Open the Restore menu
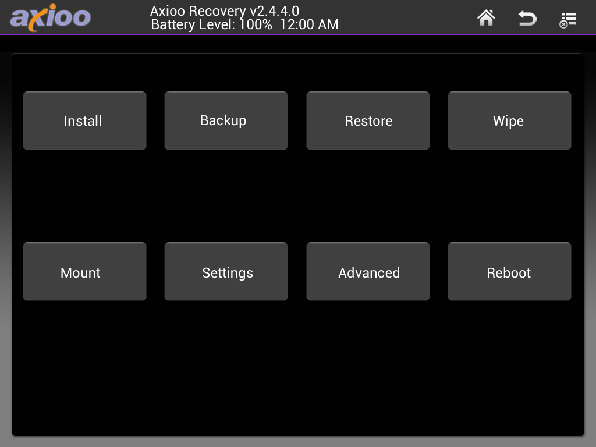The image size is (596, 447). pyautogui.click(x=368, y=120)
